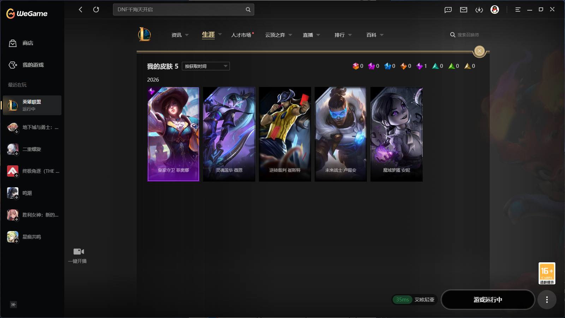Open the 资讯 news tab
This screenshot has height=318, width=565.
[x=177, y=35]
